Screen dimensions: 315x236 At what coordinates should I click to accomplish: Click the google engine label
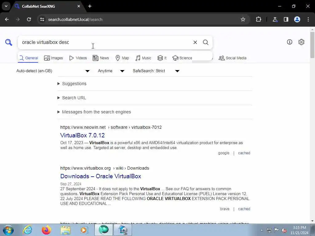point(224,153)
